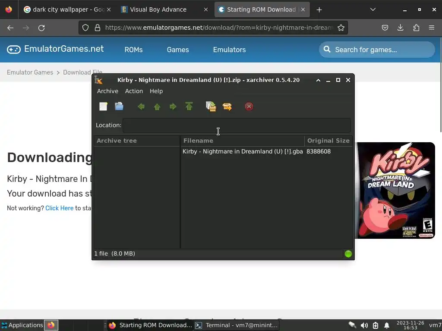Open Action menu in xarchiver
442x331 pixels.
click(134, 91)
